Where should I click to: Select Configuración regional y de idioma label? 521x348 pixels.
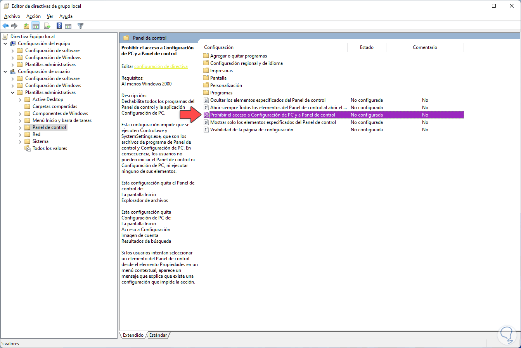click(x=246, y=63)
